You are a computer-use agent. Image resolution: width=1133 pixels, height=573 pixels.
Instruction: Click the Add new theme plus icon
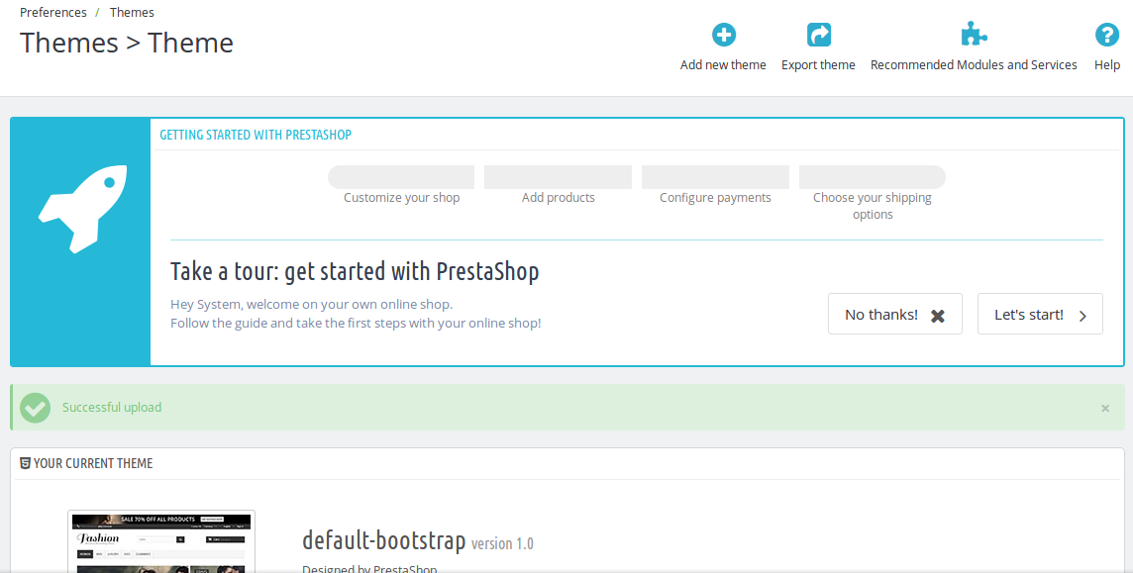click(723, 35)
